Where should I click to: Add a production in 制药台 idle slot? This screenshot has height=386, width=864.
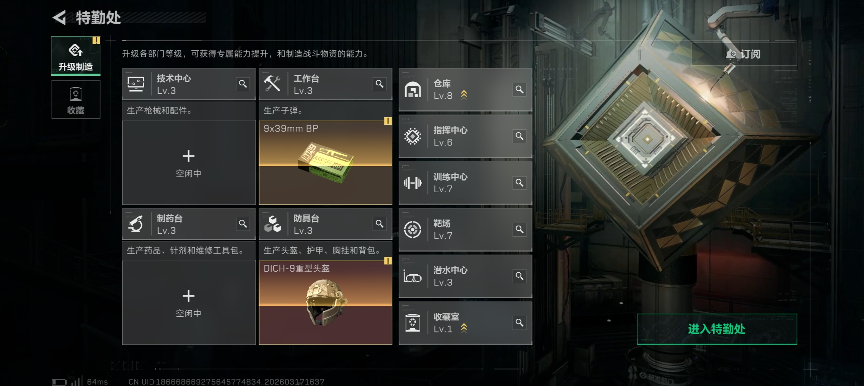tap(189, 303)
